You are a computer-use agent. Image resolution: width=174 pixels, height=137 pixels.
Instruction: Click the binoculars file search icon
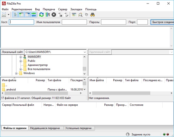92,15
